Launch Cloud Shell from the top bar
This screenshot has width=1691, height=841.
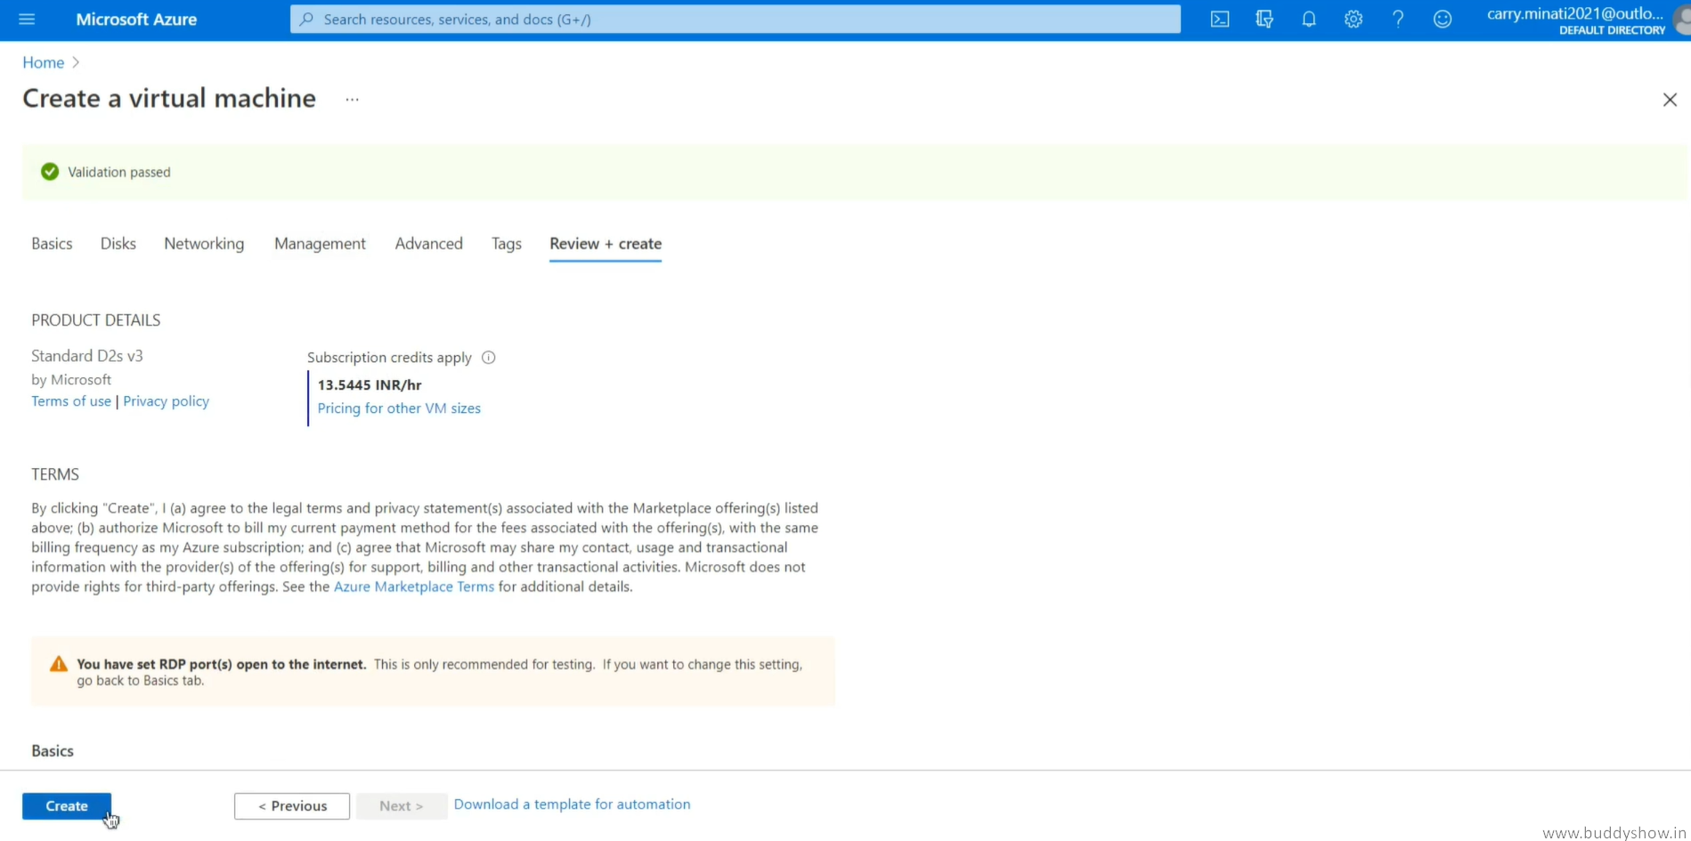[1220, 19]
